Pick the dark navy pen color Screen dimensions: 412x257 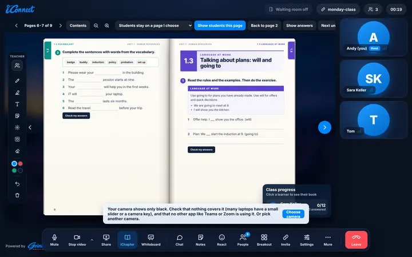point(20,170)
